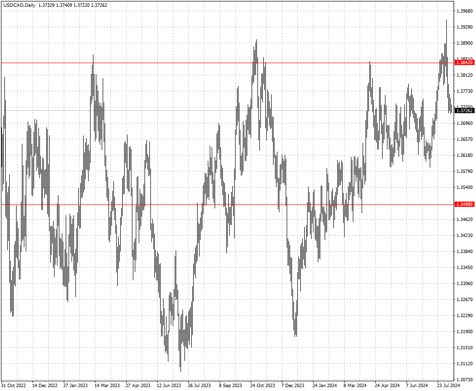
Task: Select the upper horizontal line at 1.38420
Action: point(195,63)
